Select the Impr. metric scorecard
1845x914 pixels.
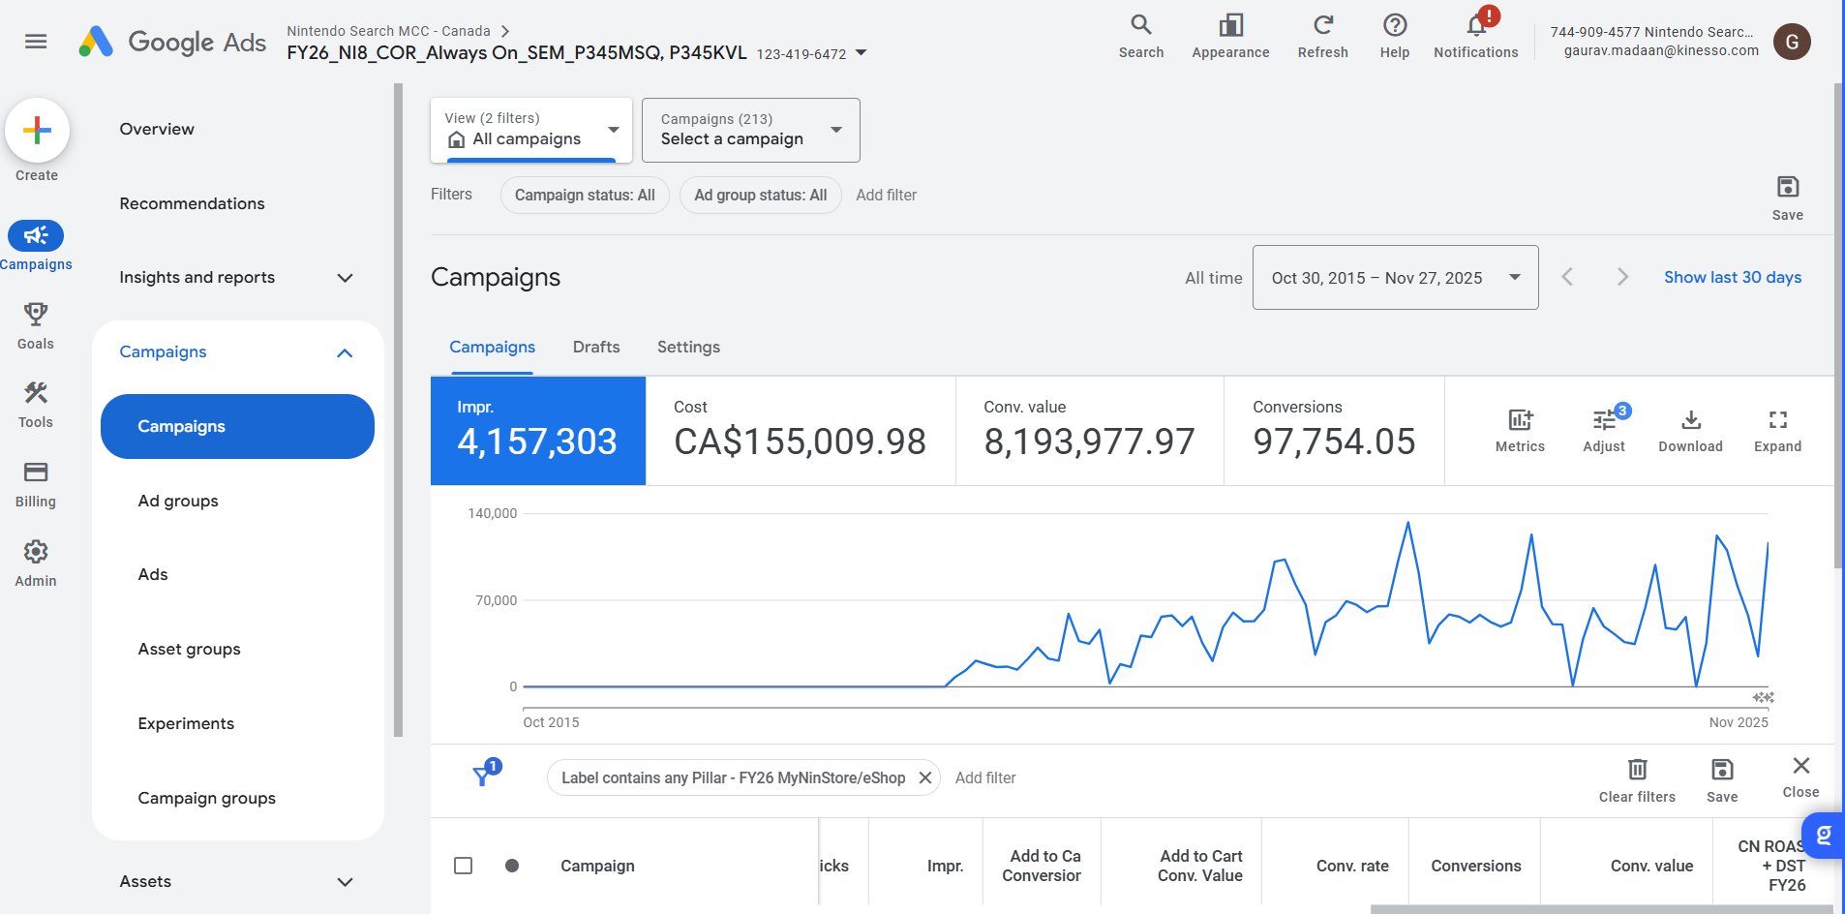[x=538, y=431]
